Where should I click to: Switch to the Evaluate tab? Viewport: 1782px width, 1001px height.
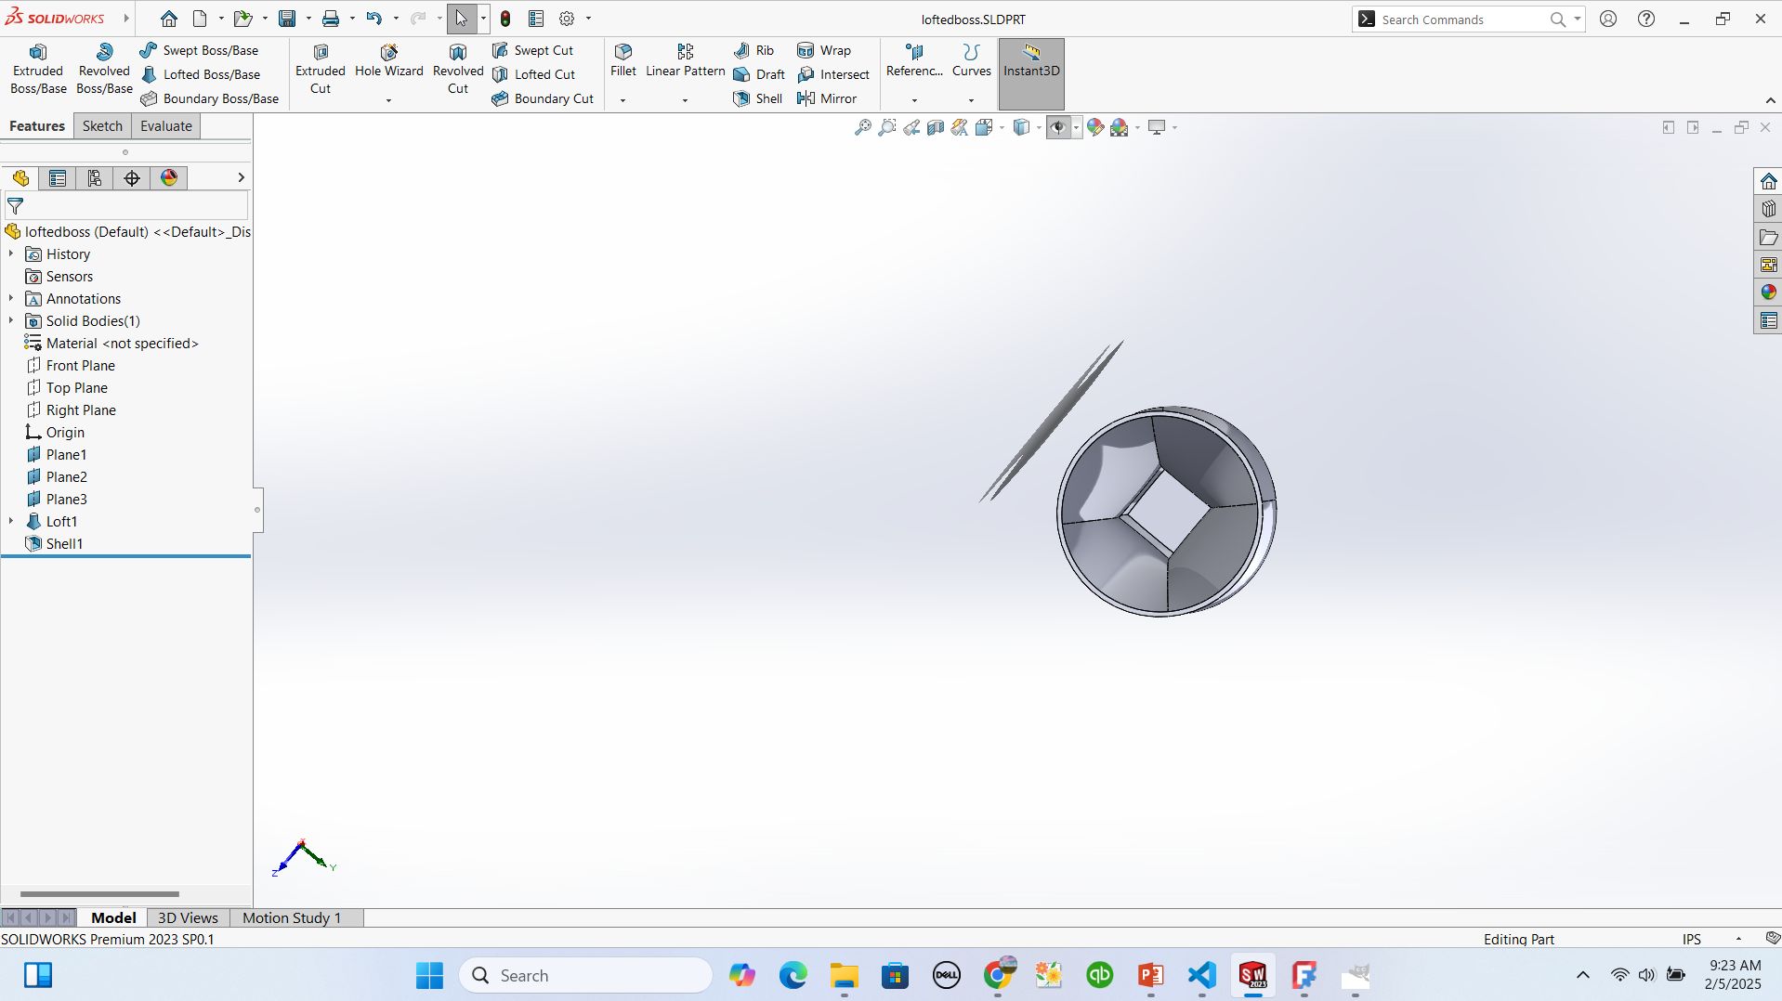tap(166, 126)
